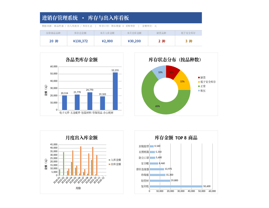269x208 pixels.
Task: Click the 五金配件 blue bar
Action: [77, 102]
